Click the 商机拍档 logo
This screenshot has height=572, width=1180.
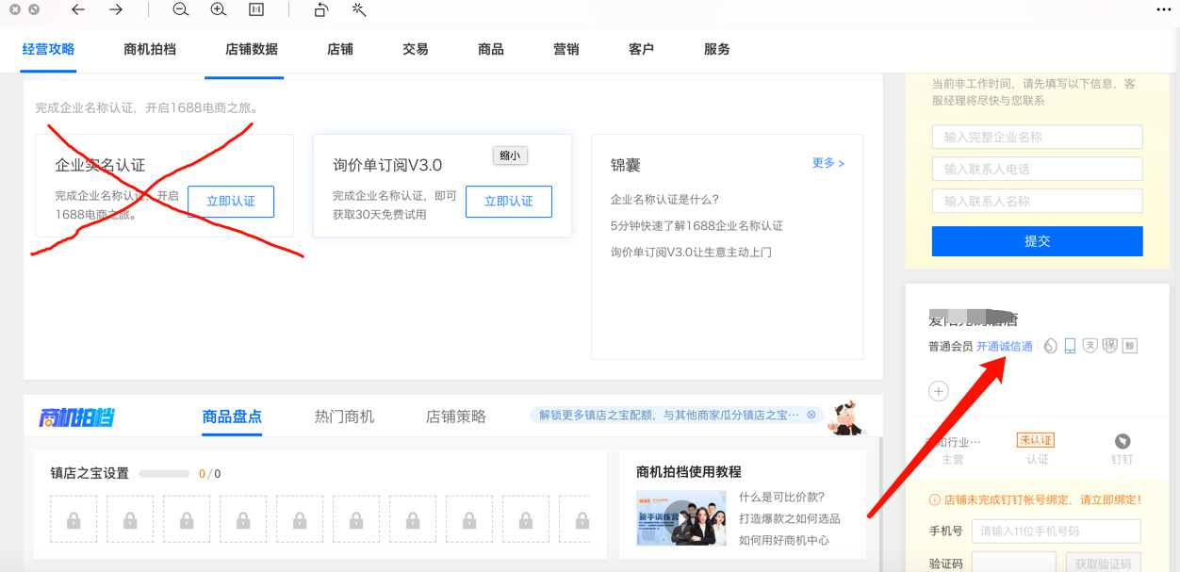coord(77,417)
